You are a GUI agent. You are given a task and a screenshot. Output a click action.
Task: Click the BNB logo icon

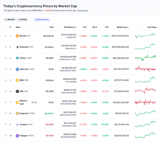pyautogui.click(x=17, y=80)
